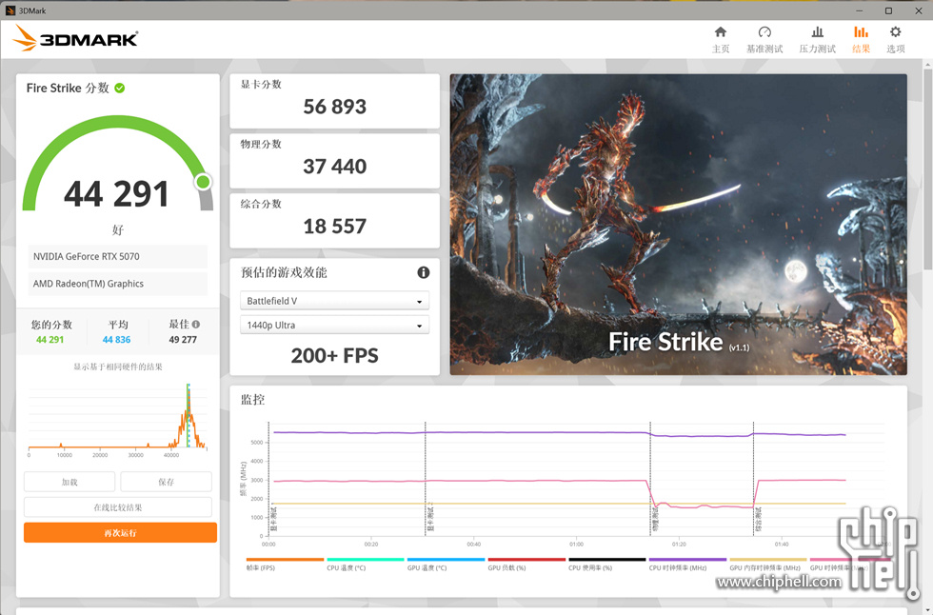933x615 pixels.
Task: Open the Battlefield V game dropdown
Action: [334, 301]
